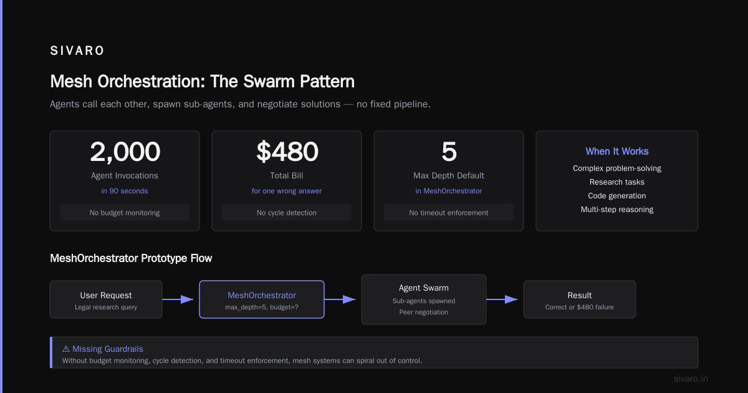Select the User Request flow box
The height and width of the screenshot is (393, 748).
tap(106, 299)
